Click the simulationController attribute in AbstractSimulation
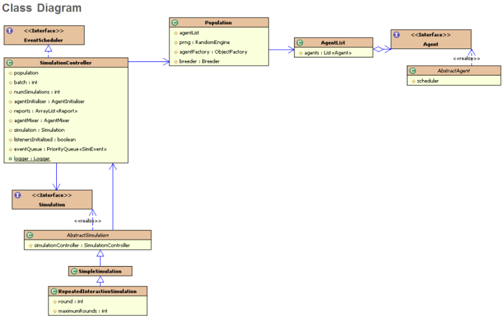Viewport: 504px width, 319px height. click(x=81, y=245)
